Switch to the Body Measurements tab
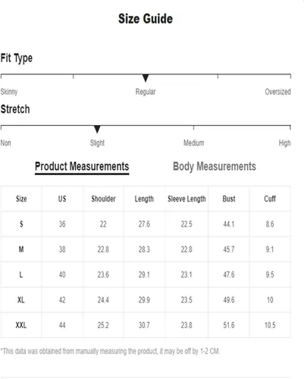The height and width of the screenshot is (379, 304). pos(215,167)
